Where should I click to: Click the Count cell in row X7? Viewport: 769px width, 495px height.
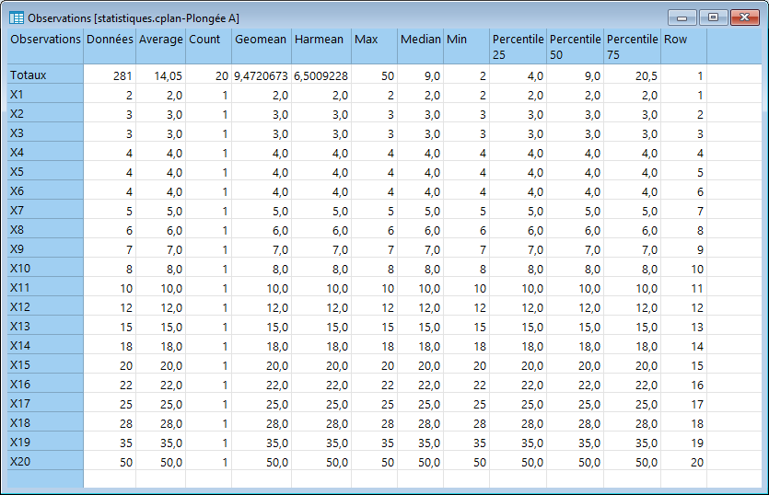click(x=208, y=211)
